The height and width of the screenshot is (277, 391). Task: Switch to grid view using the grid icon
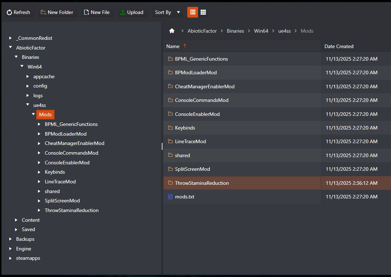(203, 12)
